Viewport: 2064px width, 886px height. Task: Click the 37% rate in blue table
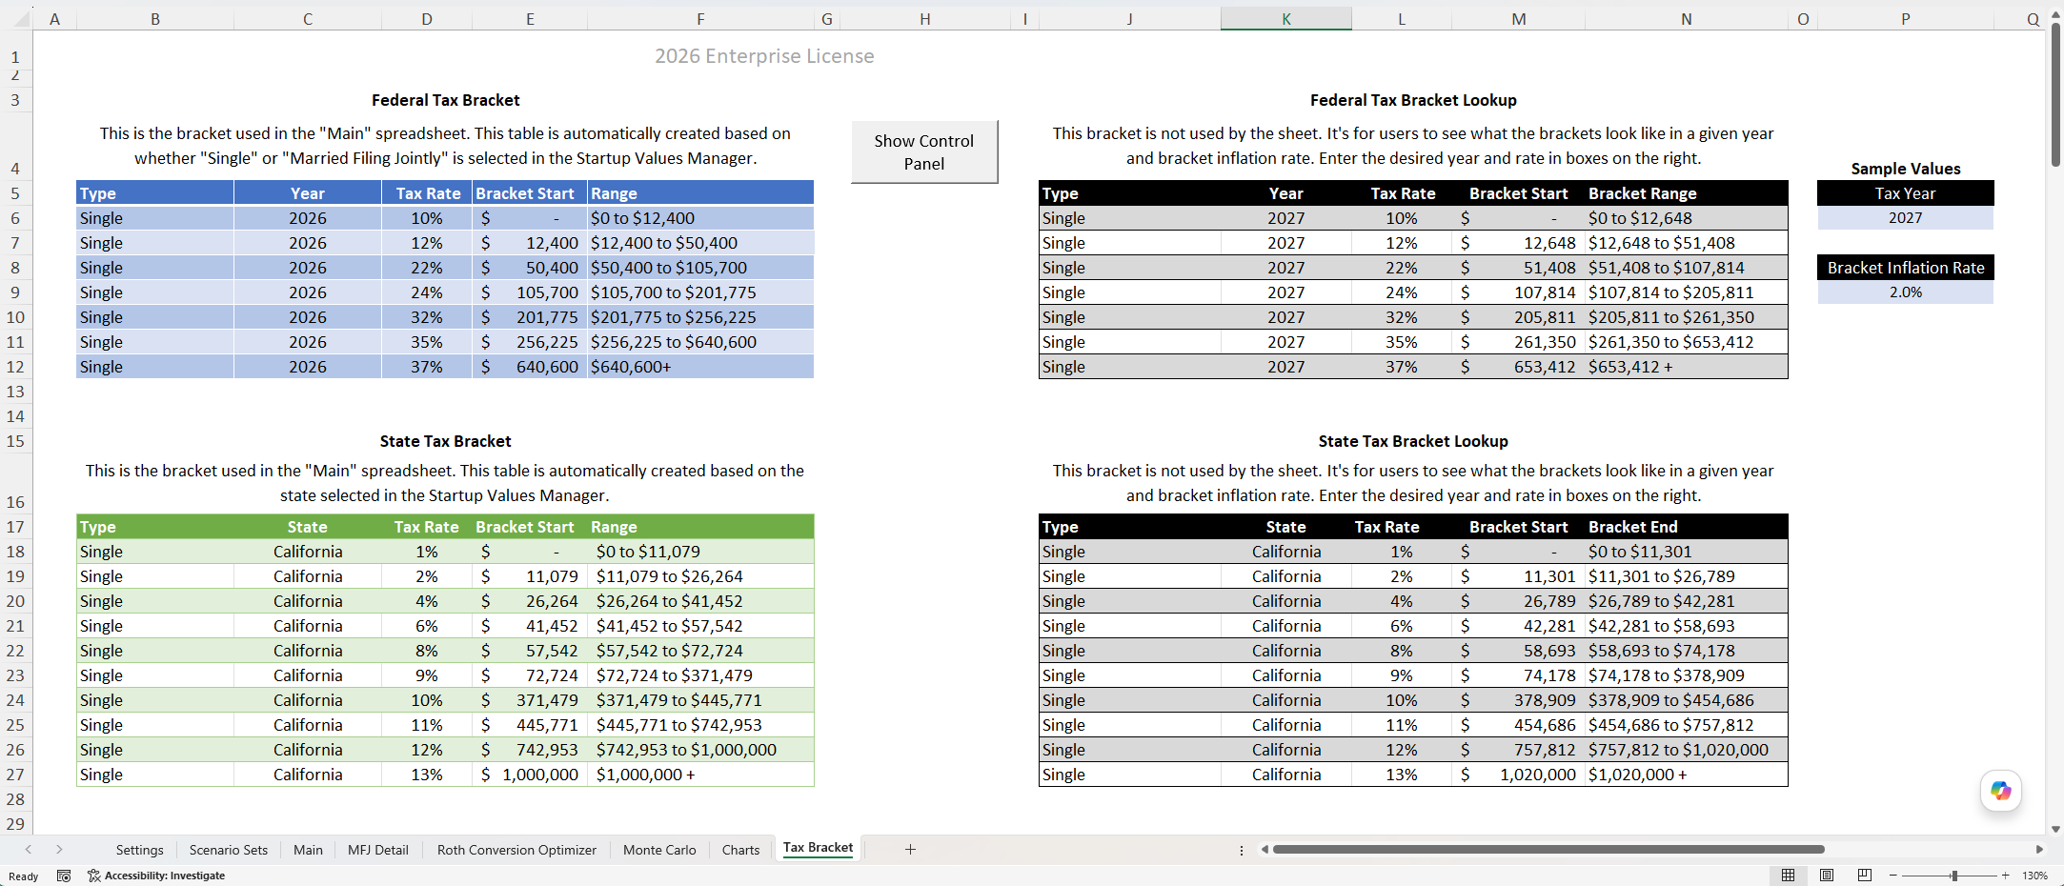426,367
